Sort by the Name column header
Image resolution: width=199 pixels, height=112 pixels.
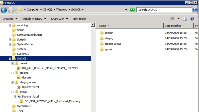point(130,26)
